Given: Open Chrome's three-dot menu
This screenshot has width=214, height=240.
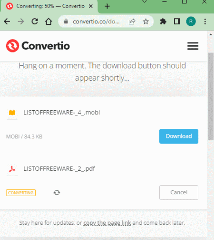Looking at the screenshot, I should (x=205, y=21).
